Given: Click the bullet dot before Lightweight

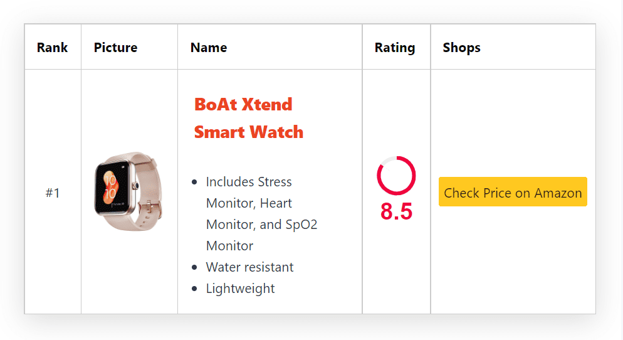Looking at the screenshot, I should (x=195, y=289).
